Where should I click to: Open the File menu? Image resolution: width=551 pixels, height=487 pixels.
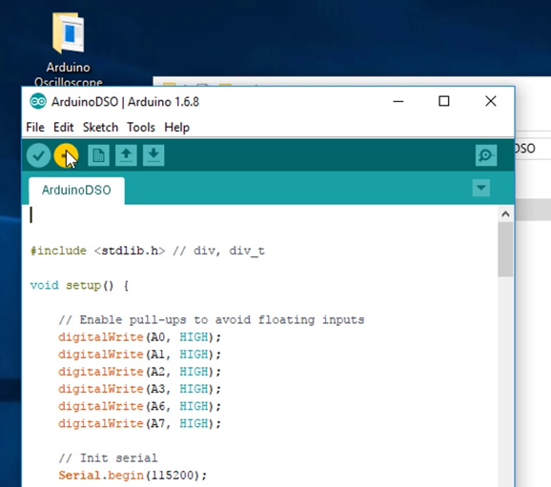point(35,127)
